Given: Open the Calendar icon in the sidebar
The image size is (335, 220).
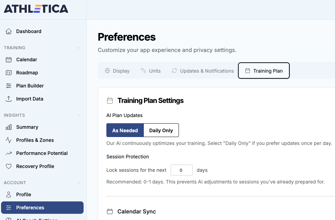Looking at the screenshot, I should 9,60.
